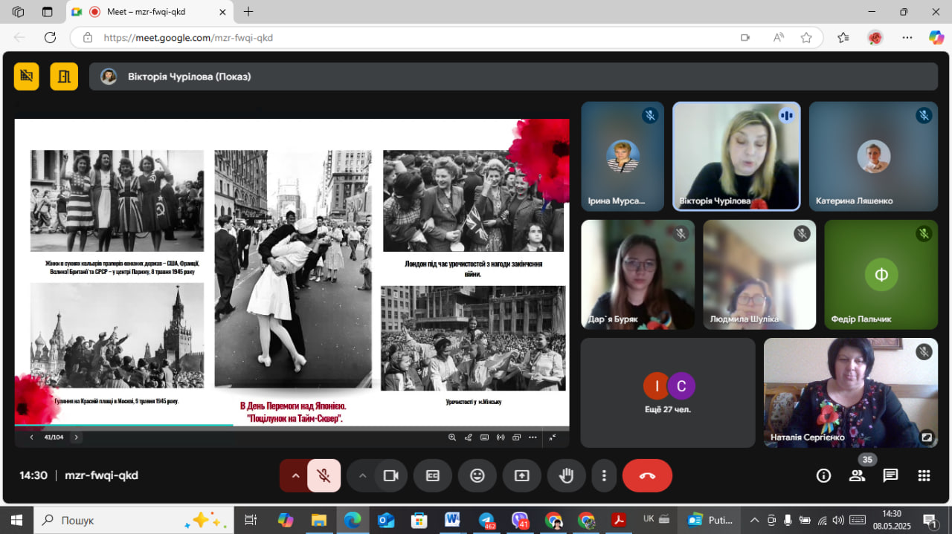The width and height of the screenshot is (952, 534).
Task: Click the yellow sidebar layout button
Action: pyautogui.click(x=64, y=76)
